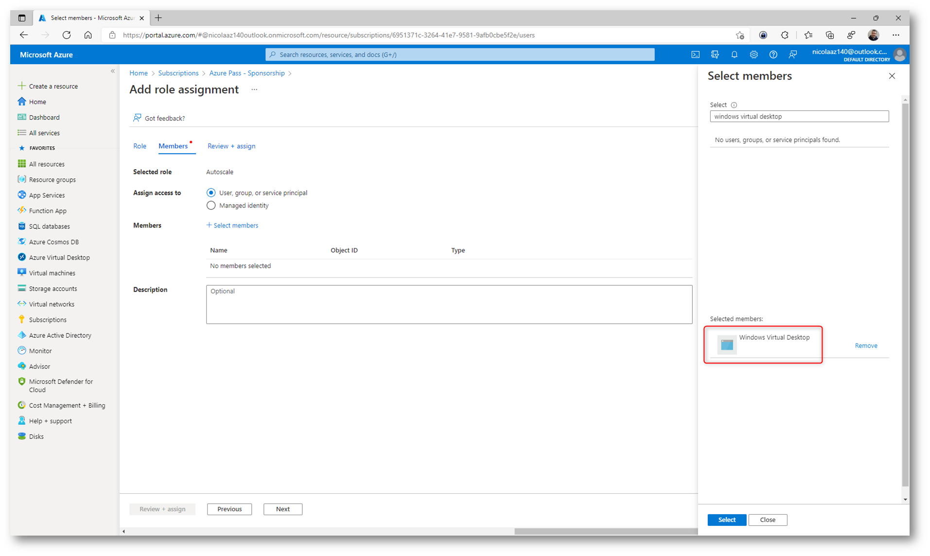The width and height of the screenshot is (930, 556).
Task: Open Microsoft Defender for Cloud
Action: coord(55,385)
